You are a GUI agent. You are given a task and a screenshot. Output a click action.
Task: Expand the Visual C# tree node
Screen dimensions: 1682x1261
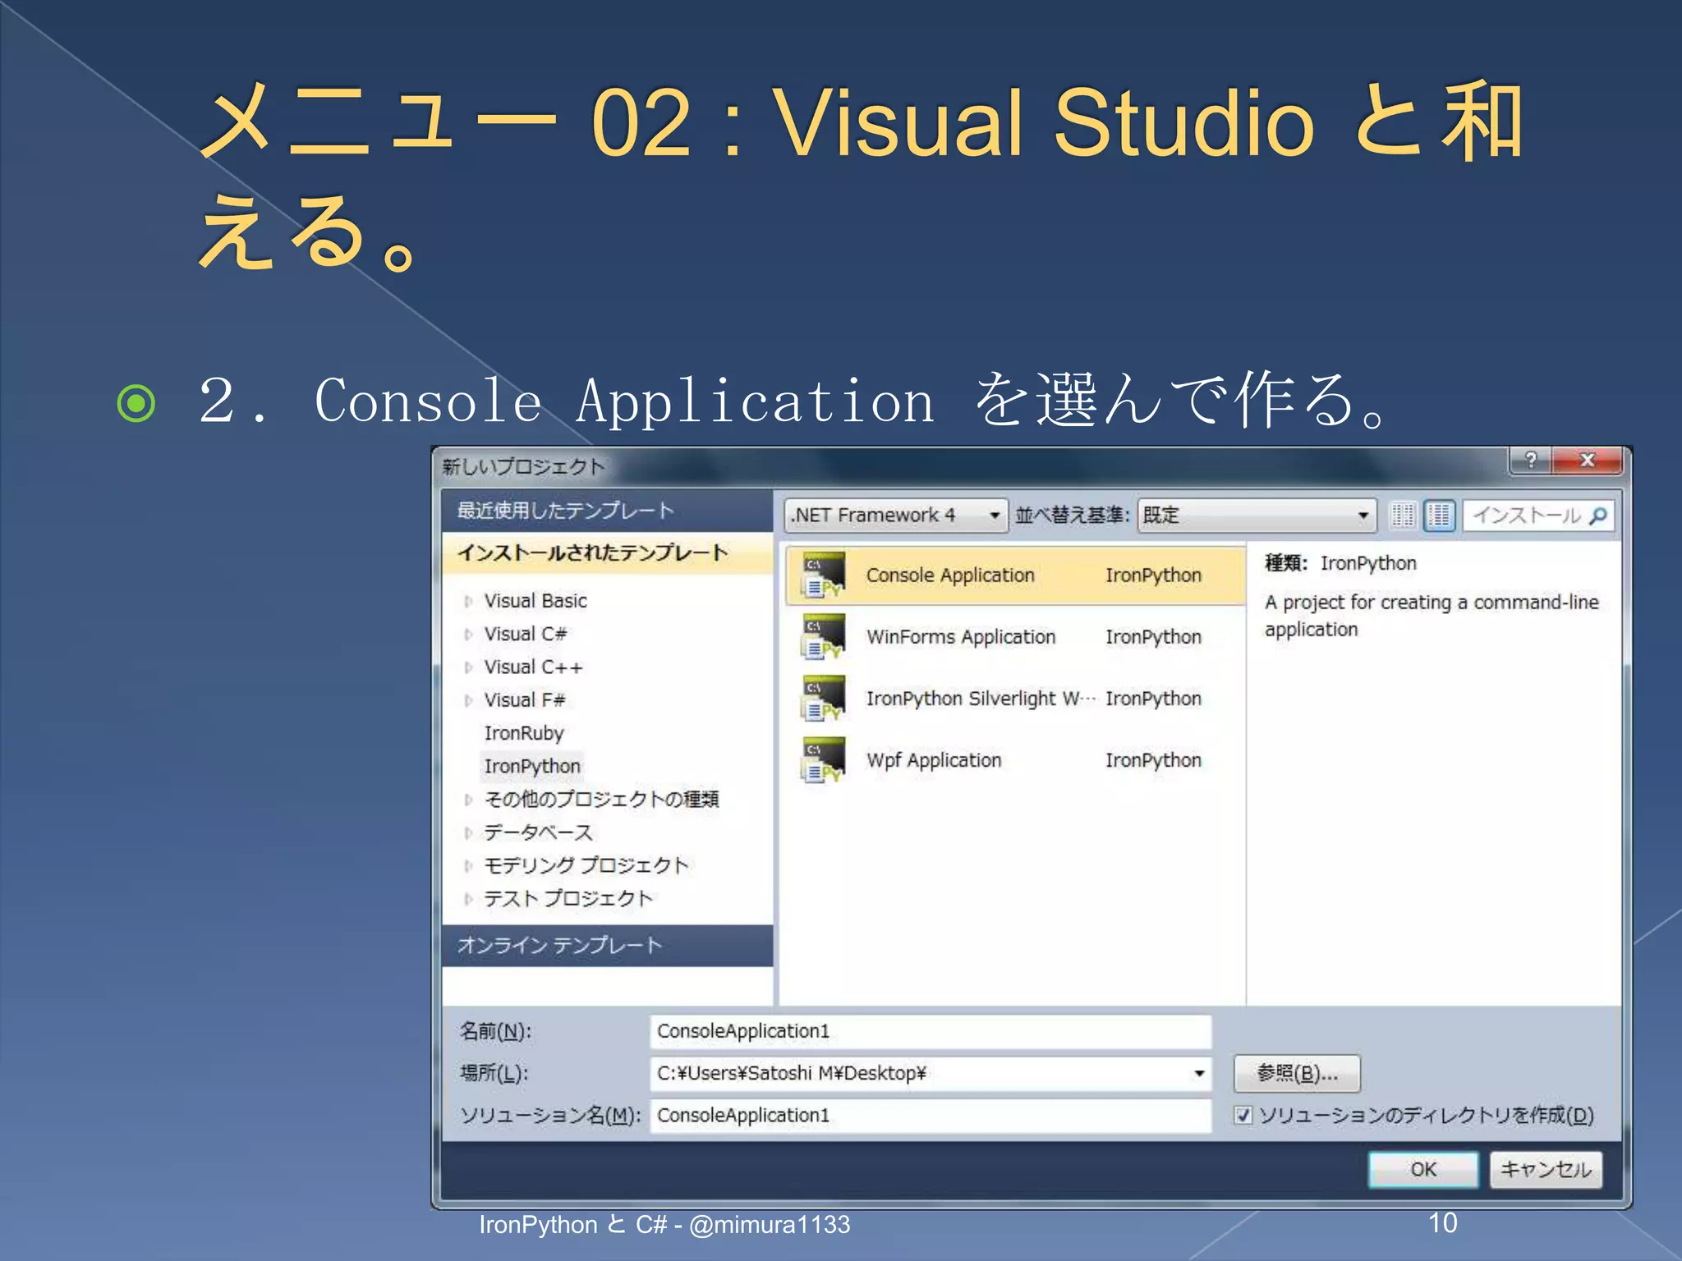pyautogui.click(x=468, y=635)
